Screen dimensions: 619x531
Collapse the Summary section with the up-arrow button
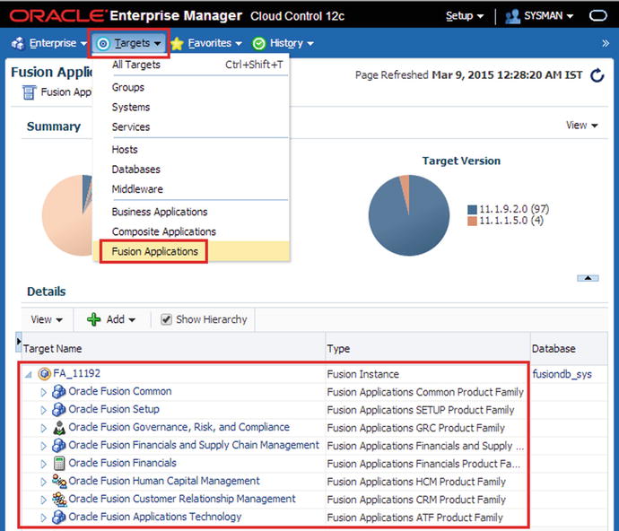(588, 278)
